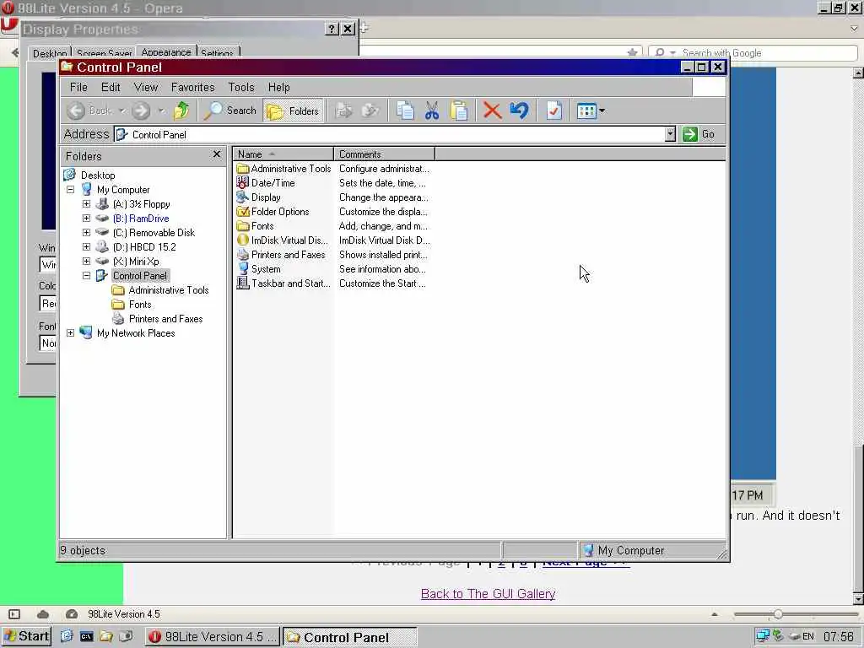Viewport: 864px width, 648px height.
Task: Expand the (B:) RamDrive node
Action: coord(87,219)
